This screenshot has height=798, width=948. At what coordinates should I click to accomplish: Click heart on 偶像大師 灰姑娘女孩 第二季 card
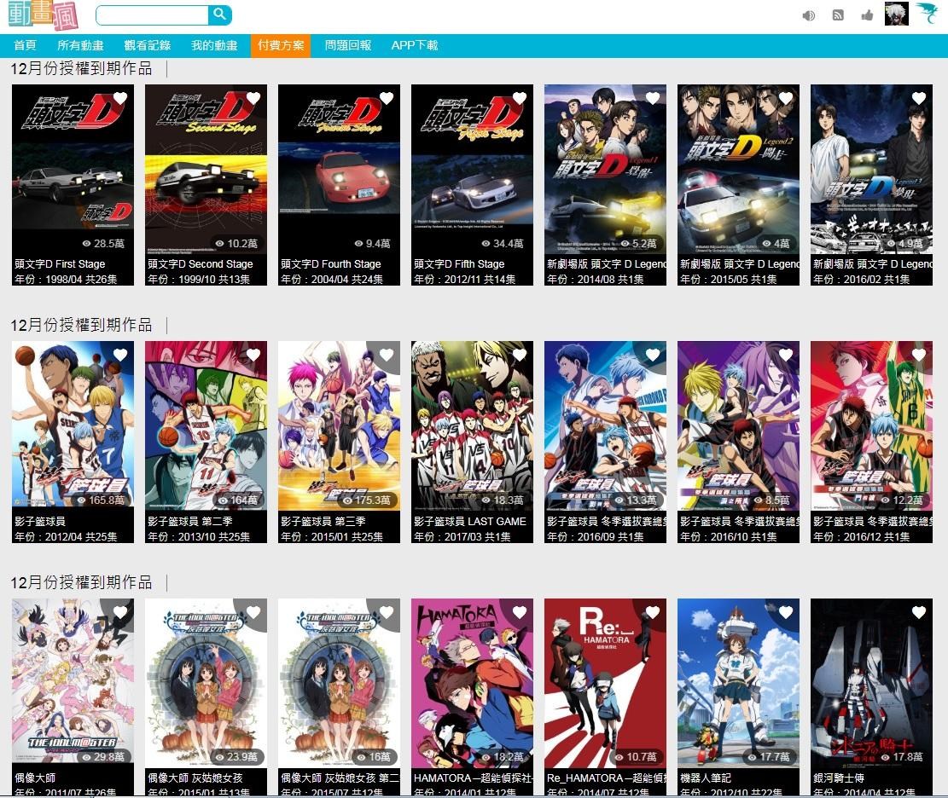(387, 612)
